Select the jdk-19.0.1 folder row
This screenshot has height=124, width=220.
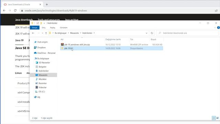click(111, 48)
